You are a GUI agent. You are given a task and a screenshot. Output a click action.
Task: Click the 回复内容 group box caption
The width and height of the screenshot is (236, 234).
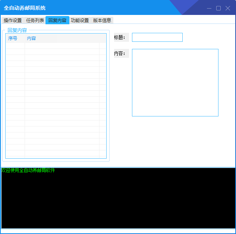17,30
